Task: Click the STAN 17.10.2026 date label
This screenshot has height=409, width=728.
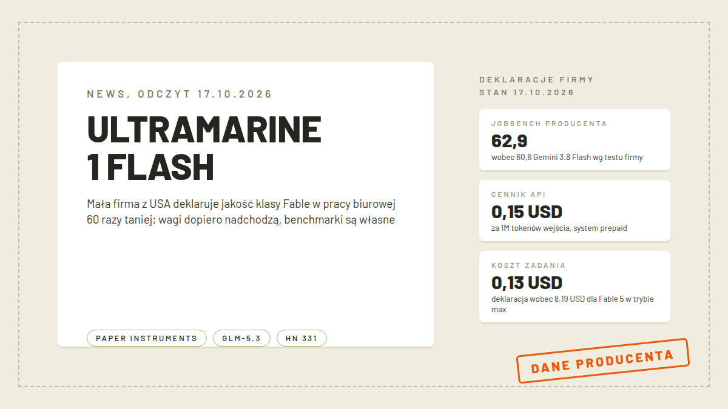Action: coord(527,93)
